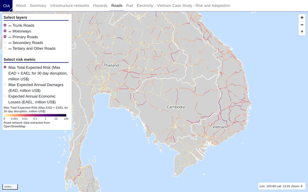This screenshot has width=308, height=192.
Task: Zoom in with the plus button
Action: [302, 18]
